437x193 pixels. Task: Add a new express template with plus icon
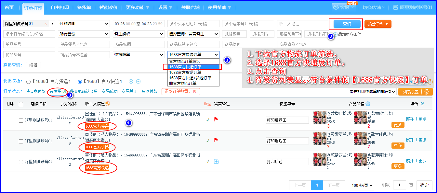(131, 82)
